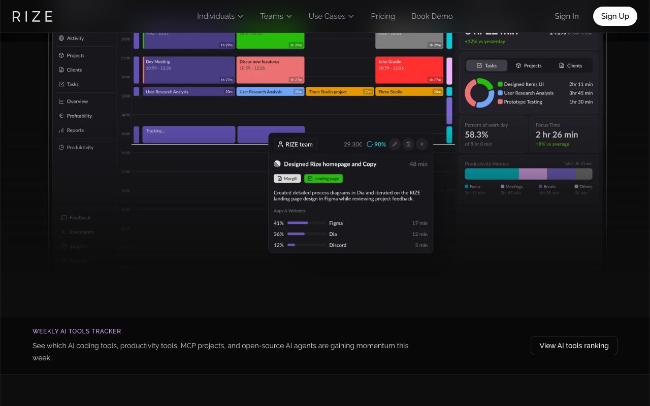Click the WEEKLY AI TOOLS TRACKER heading

pos(77,331)
